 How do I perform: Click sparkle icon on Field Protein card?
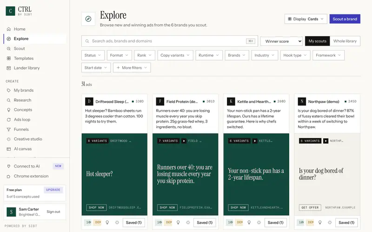click(188, 223)
